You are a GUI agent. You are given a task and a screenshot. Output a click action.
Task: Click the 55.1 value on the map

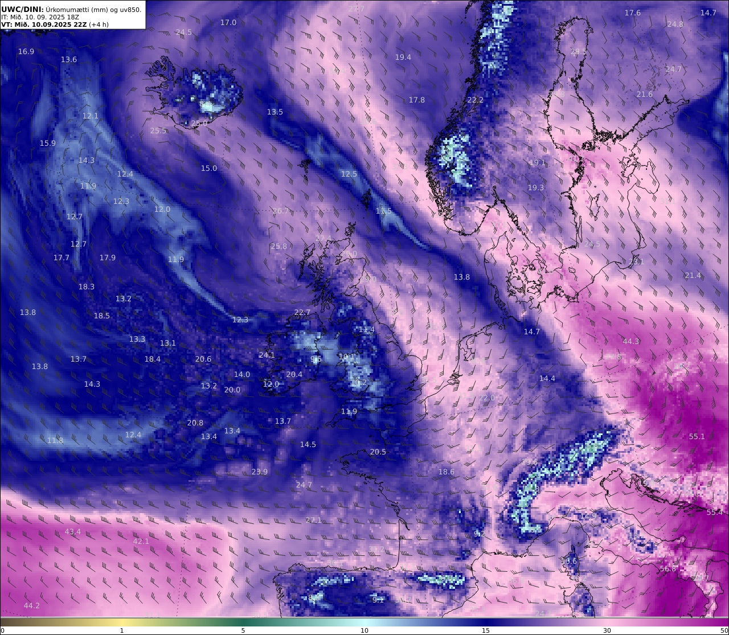pyautogui.click(x=697, y=437)
